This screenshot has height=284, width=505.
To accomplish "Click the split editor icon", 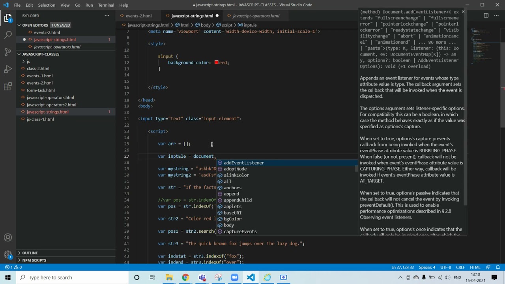I will pos(486,16).
